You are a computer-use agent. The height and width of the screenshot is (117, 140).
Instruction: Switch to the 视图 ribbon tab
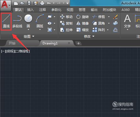tap(70, 10)
